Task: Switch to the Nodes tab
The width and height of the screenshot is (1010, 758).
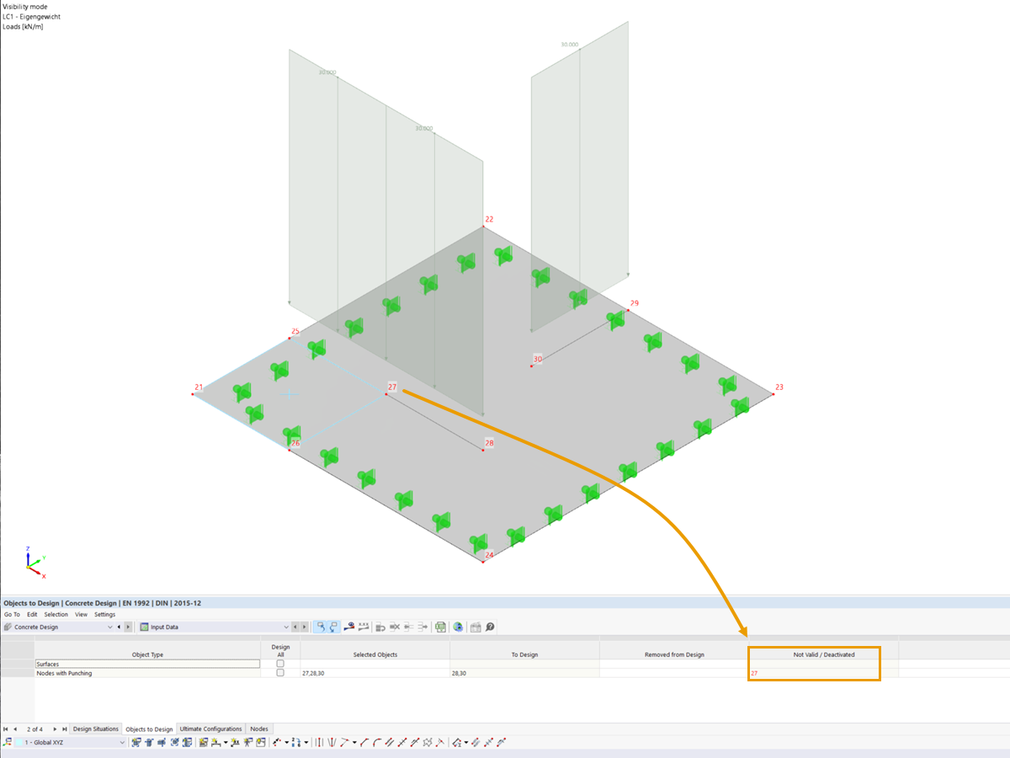Action: point(259,729)
